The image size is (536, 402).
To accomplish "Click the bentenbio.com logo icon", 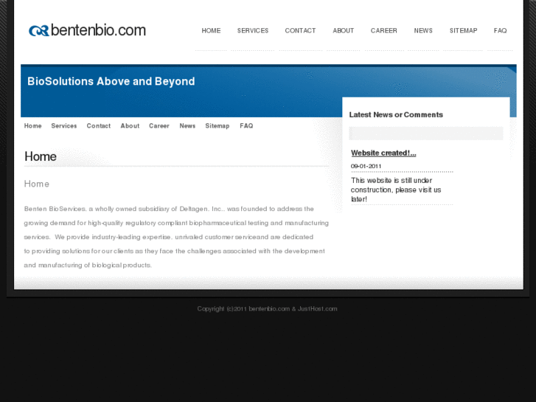I will [38, 30].
